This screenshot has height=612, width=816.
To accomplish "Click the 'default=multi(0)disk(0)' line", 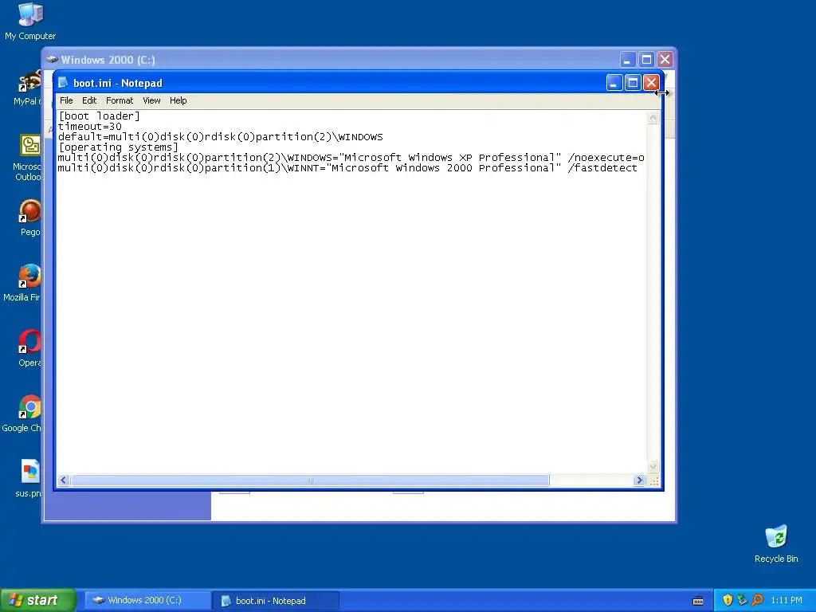I will 220,137.
